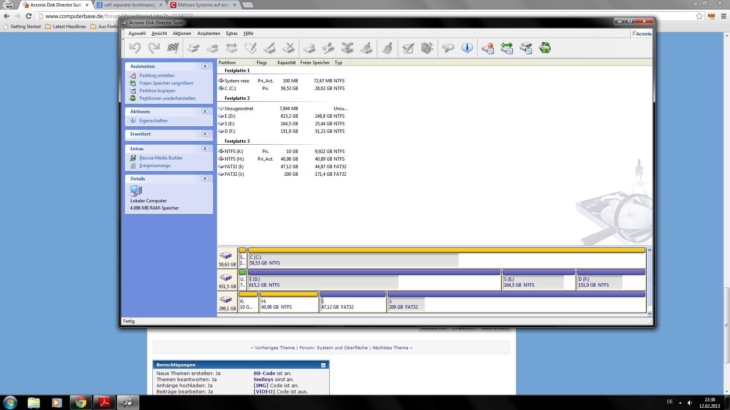Image resolution: width=730 pixels, height=410 pixels.
Task: Click the Create Partition wizard toolbar icon
Action: click(x=488, y=48)
